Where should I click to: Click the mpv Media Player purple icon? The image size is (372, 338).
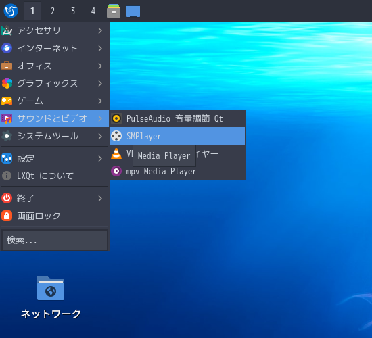[x=116, y=171]
